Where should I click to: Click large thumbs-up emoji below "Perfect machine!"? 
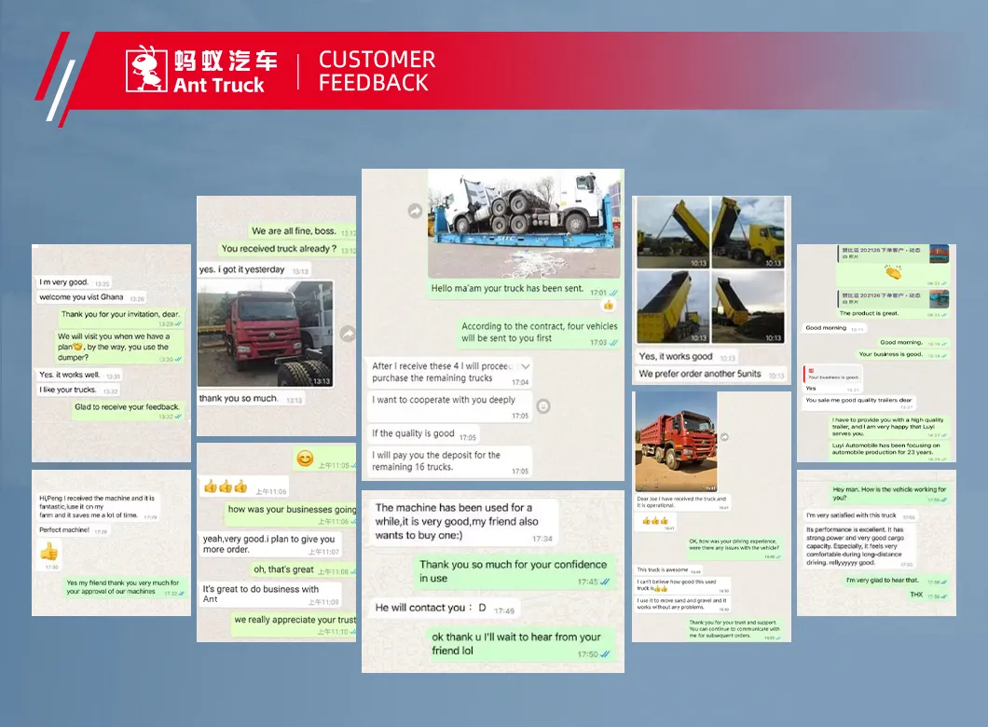48,552
